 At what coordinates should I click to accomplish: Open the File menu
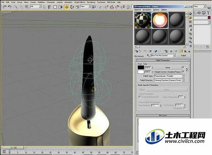3,2
